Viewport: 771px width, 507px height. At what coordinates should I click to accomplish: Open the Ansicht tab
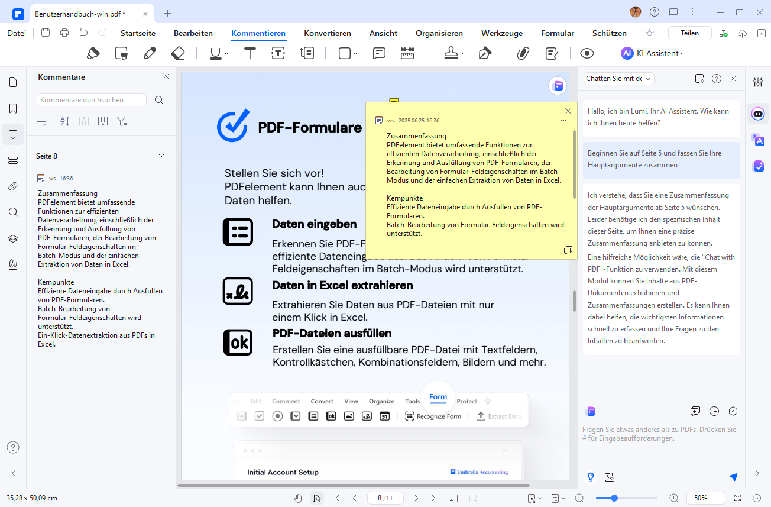coord(383,34)
